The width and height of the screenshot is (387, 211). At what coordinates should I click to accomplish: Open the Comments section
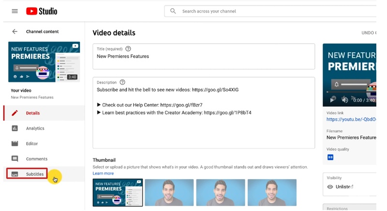pos(36,159)
